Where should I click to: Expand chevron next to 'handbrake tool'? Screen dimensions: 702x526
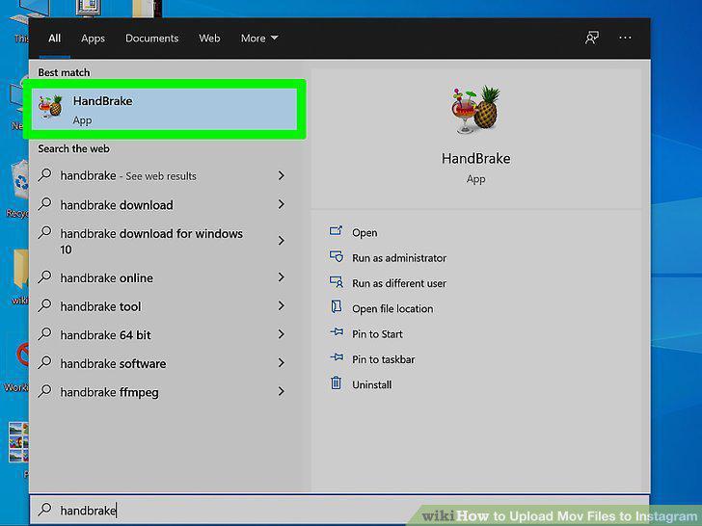click(x=282, y=306)
